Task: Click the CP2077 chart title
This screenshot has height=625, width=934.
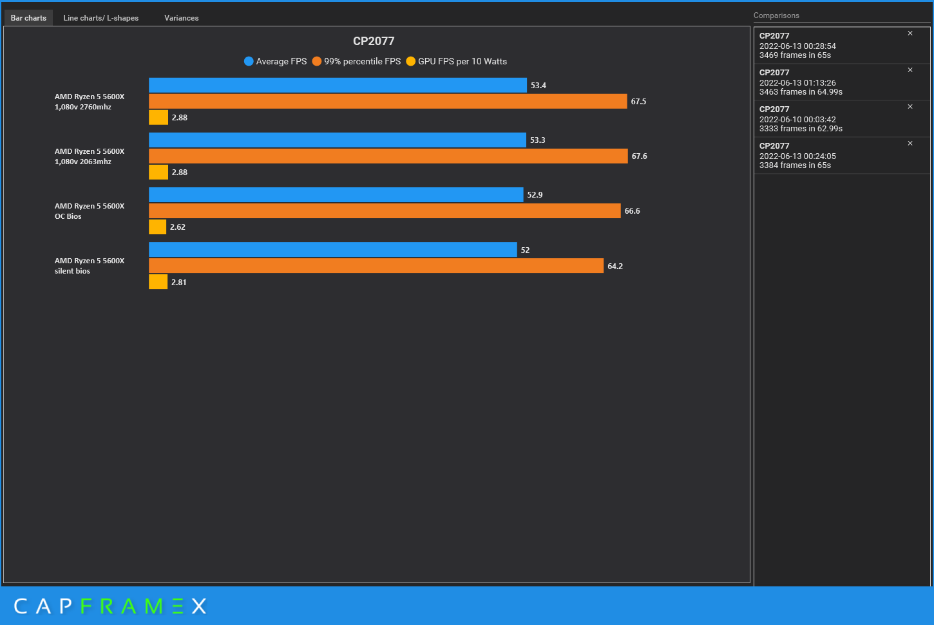Action: (374, 41)
